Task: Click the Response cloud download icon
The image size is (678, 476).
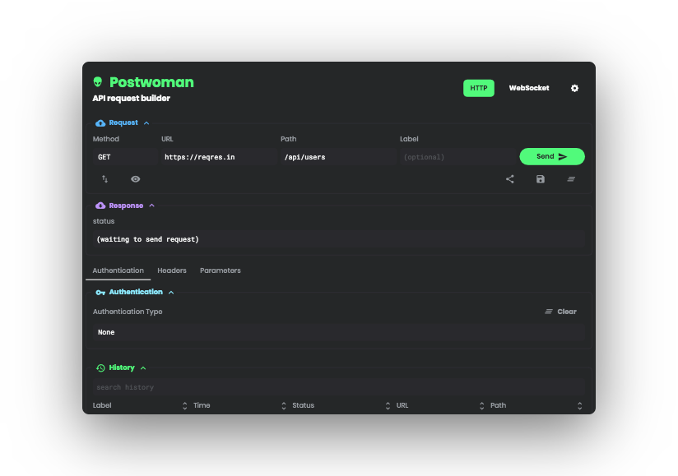Action: [100, 206]
